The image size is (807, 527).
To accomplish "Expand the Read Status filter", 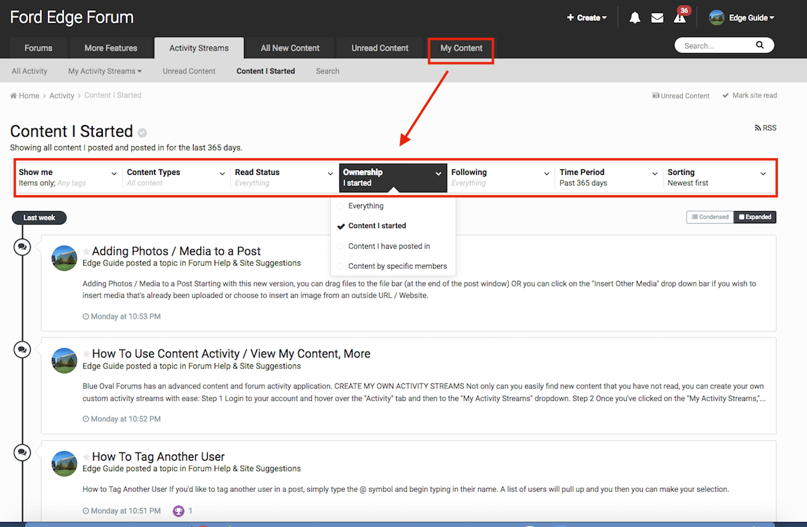I will pyautogui.click(x=284, y=177).
